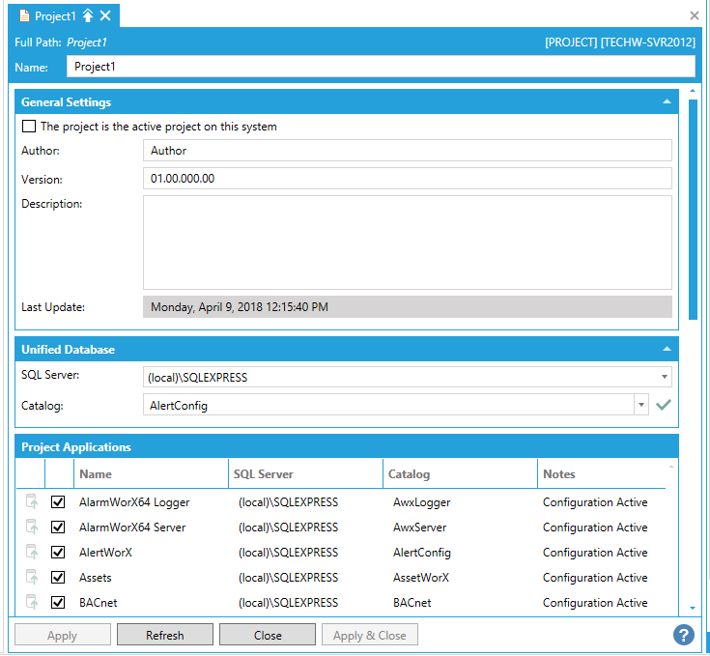This screenshot has height=656, width=710.
Task: Uncheck the BACnet application checkbox
Action: 58,603
